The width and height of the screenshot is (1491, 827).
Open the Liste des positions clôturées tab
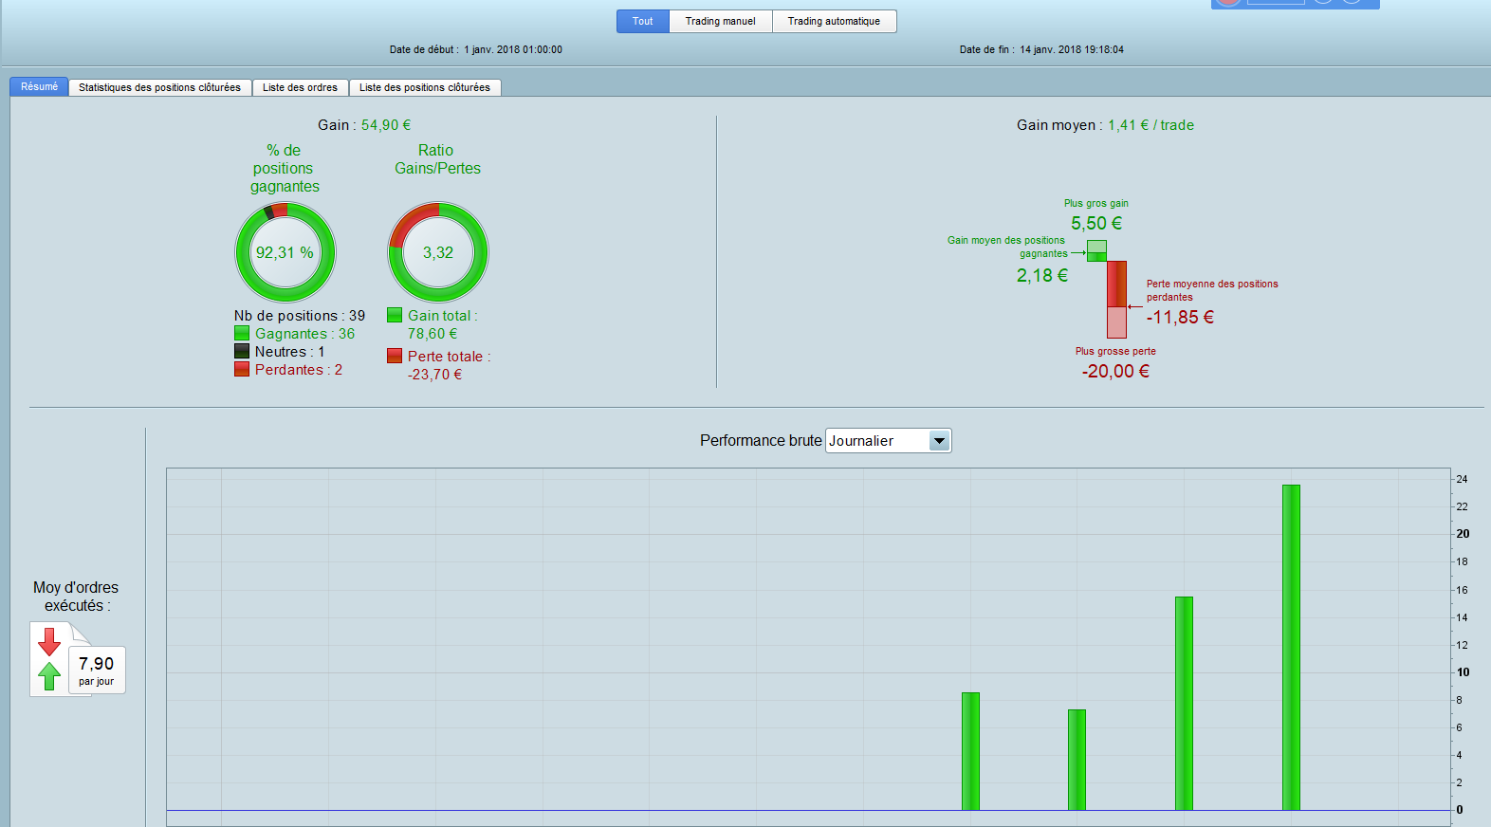pos(425,87)
